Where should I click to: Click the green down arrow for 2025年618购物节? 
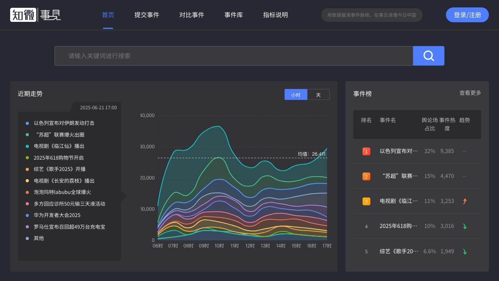(464, 226)
